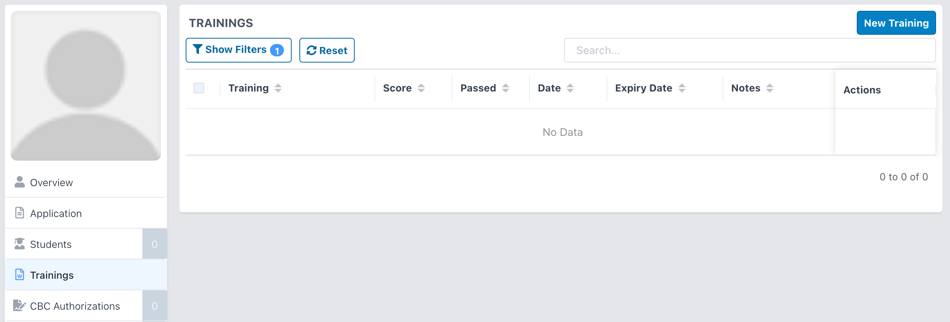This screenshot has width=950, height=322.
Task: Click the New Training button
Action: 896,23
